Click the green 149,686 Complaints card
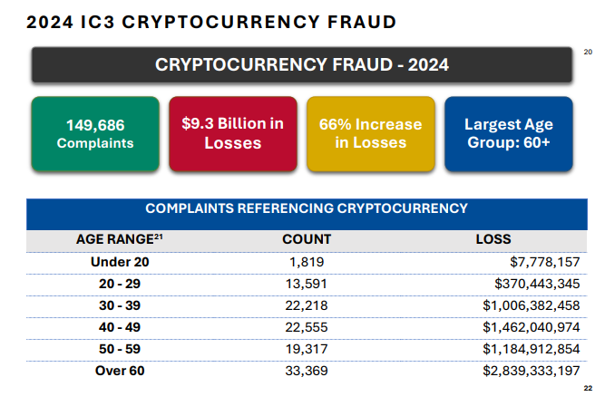Viewport: 605px width, 406px height. (94, 133)
